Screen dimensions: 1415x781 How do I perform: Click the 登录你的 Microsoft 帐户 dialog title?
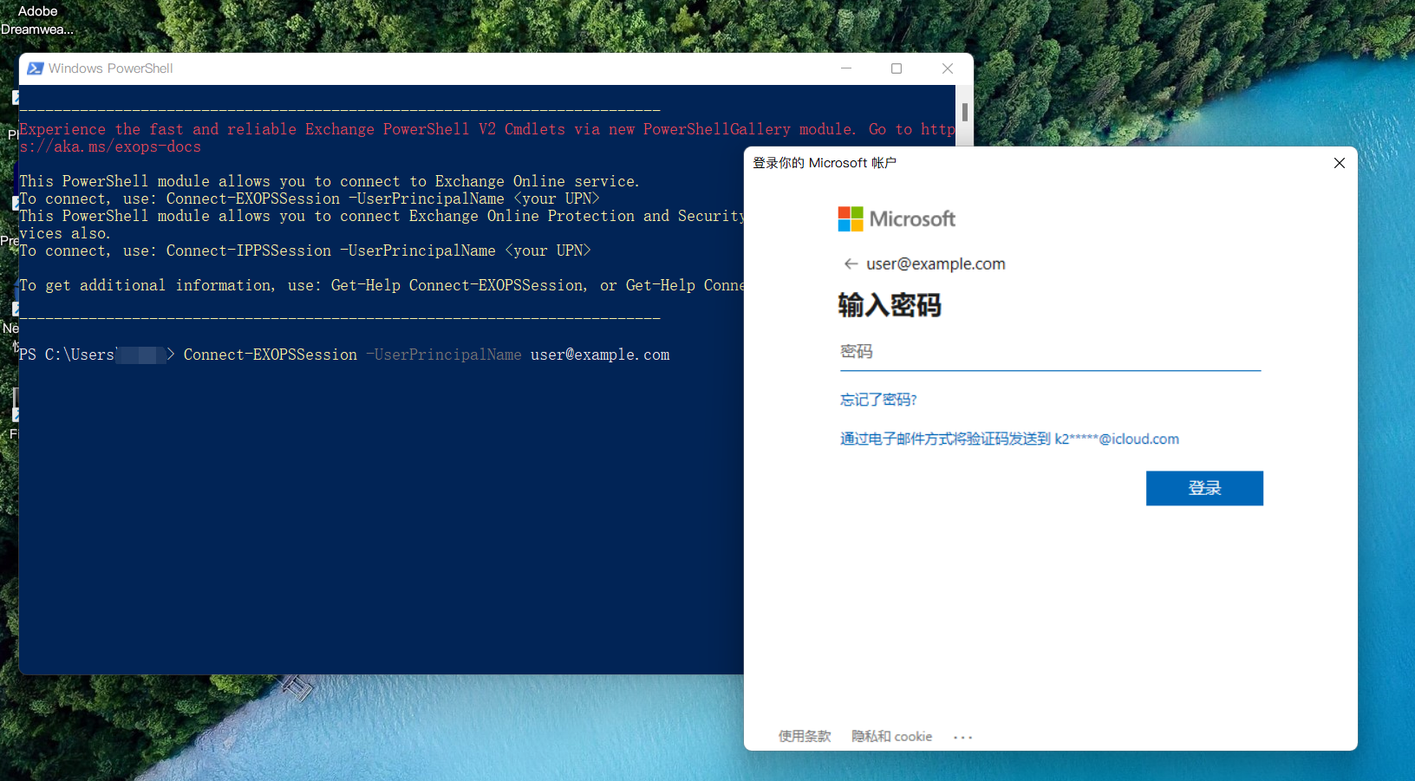click(825, 163)
